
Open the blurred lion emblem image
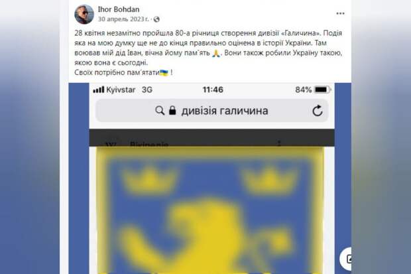tap(210, 210)
